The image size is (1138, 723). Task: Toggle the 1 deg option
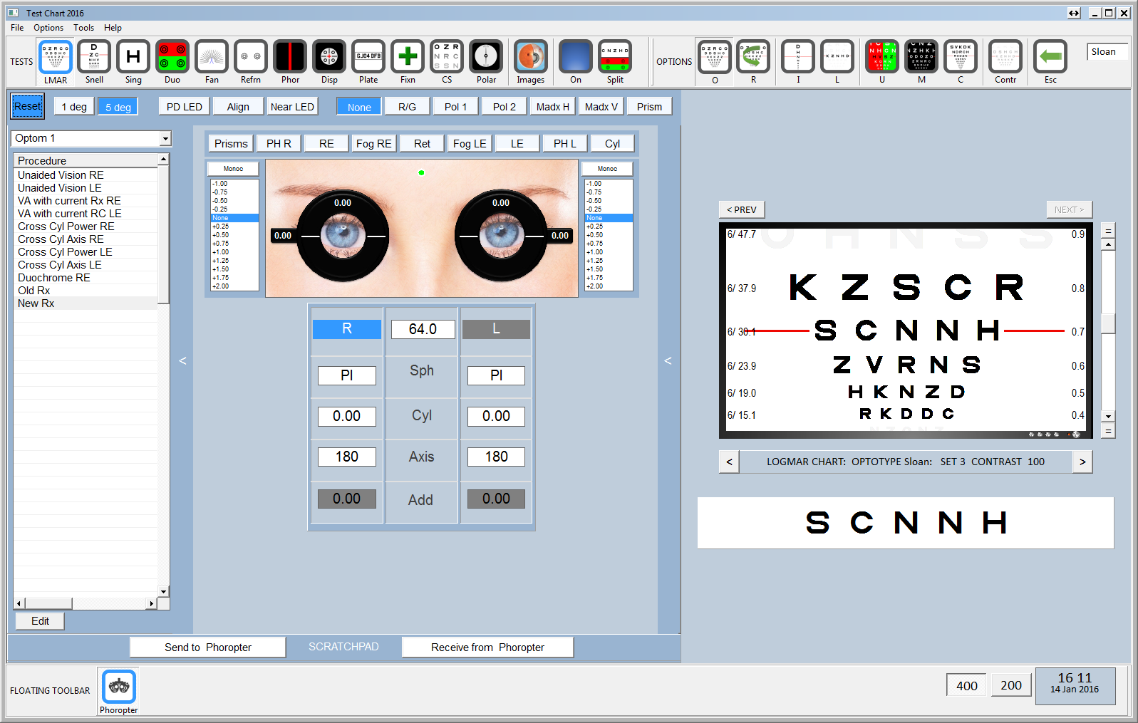(x=74, y=107)
